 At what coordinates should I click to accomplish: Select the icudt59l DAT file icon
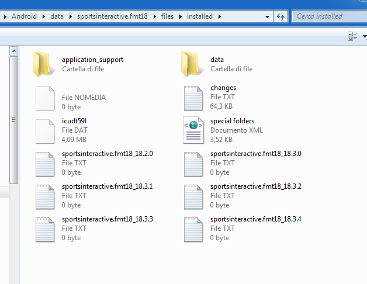pyautogui.click(x=45, y=131)
